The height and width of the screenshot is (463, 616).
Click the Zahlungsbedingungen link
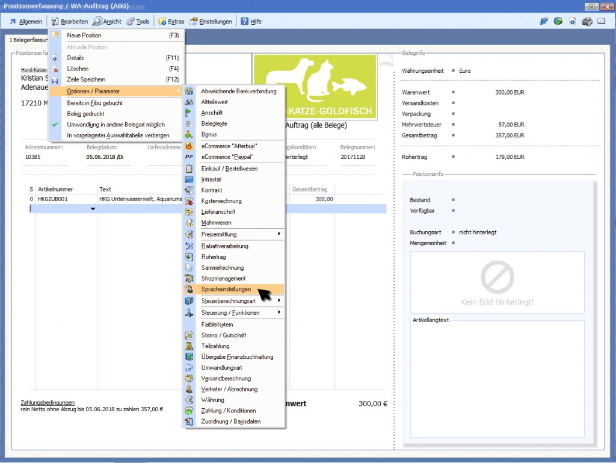48,402
